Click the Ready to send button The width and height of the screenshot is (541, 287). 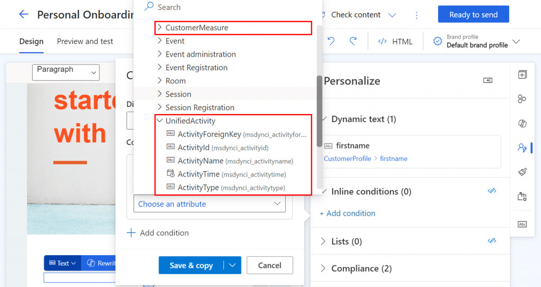473,15
